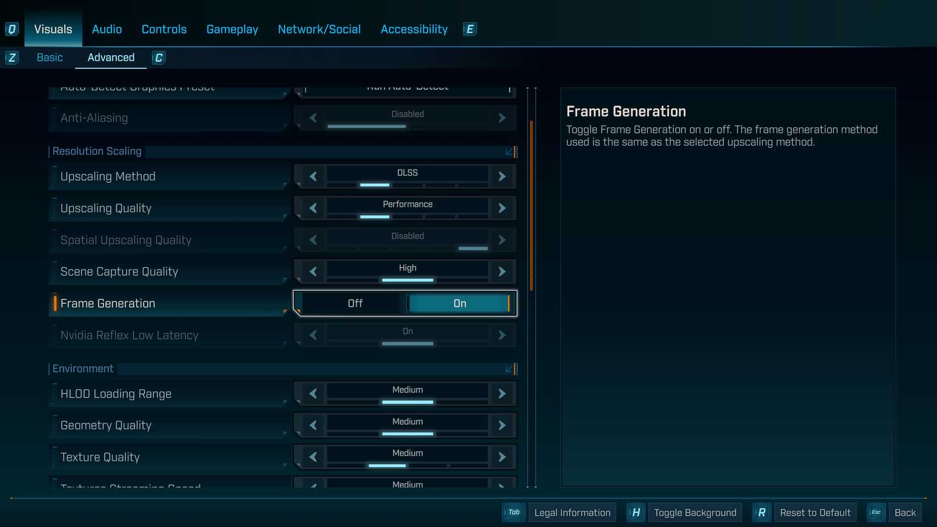This screenshot has height=527, width=937.
Task: Click the Scene Capture Quality slider bar
Action: [407, 280]
